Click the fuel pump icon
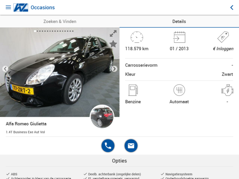 [x=133, y=90]
